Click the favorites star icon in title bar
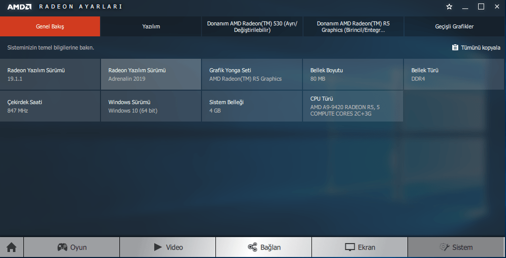Image resolution: width=506 pixels, height=258 pixels. click(x=449, y=7)
